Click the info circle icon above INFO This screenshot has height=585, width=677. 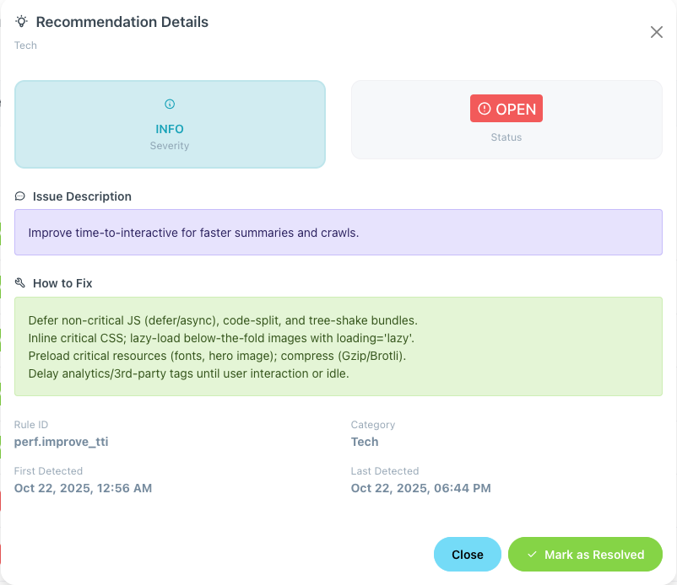[170, 105]
